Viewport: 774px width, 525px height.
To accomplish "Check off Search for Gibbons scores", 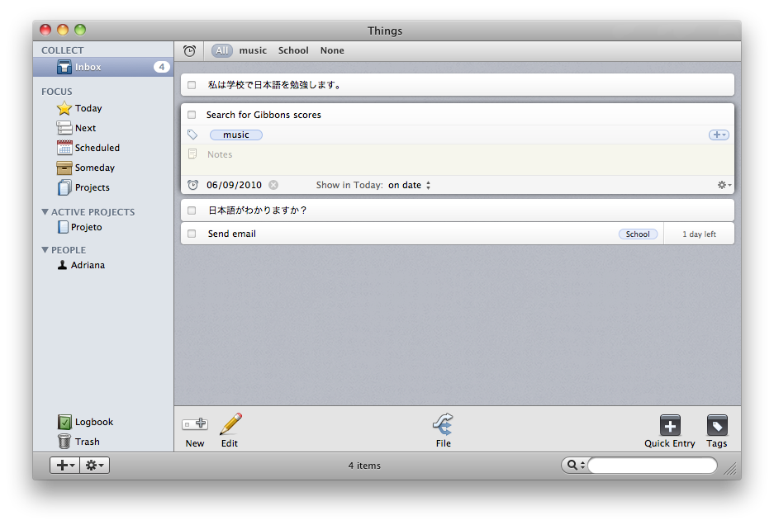I will (192, 115).
